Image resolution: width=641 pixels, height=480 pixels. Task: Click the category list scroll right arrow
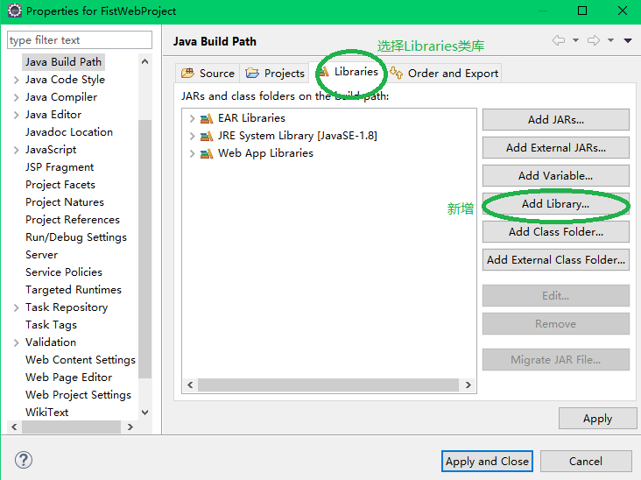tap(130, 427)
